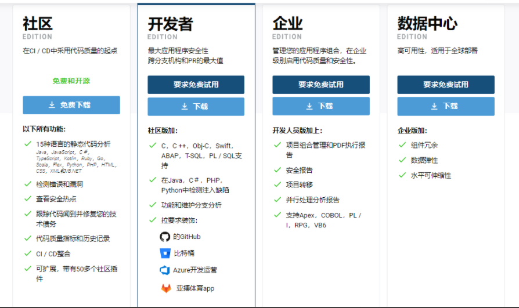Click green checkmark beside 'CI / CD整合'
519x308 pixels.
point(28,253)
